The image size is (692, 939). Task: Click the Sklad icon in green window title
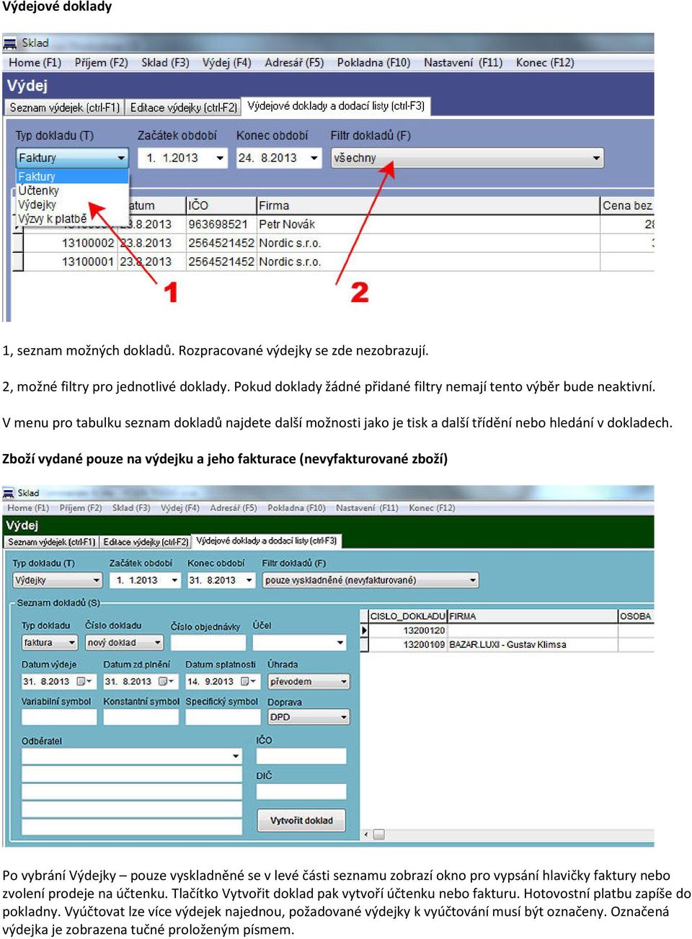pyautogui.click(x=9, y=494)
